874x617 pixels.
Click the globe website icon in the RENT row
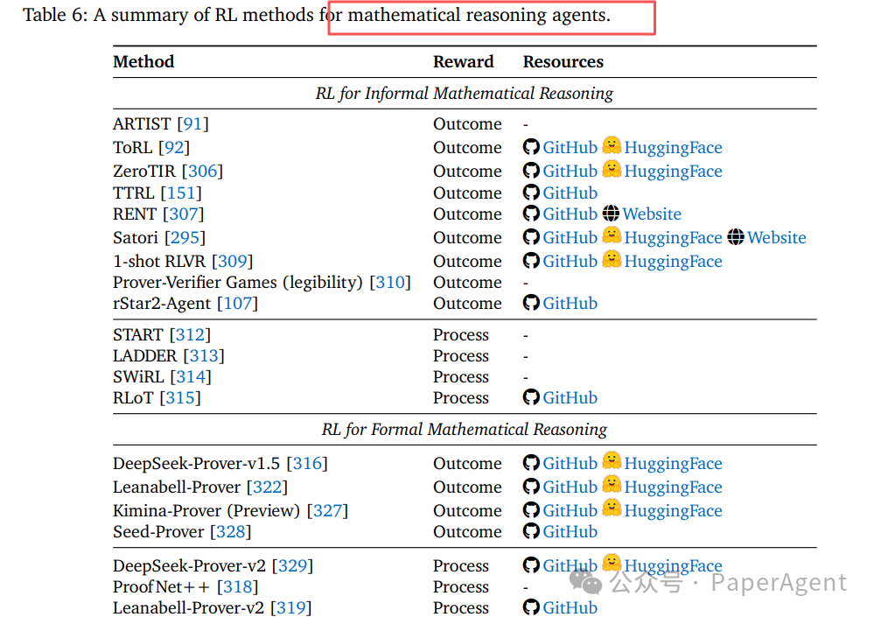point(611,214)
